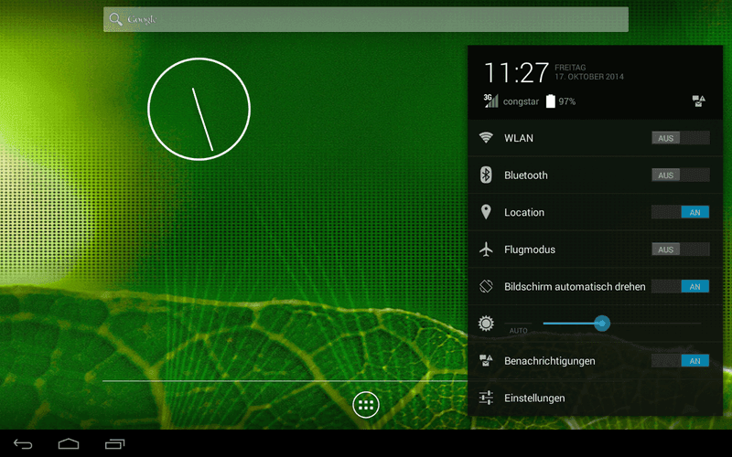Tap the Benachrichtigungen label
The width and height of the screenshot is (732, 457).
(550, 361)
